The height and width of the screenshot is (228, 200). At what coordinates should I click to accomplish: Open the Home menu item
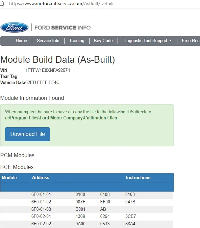[x=21, y=41]
